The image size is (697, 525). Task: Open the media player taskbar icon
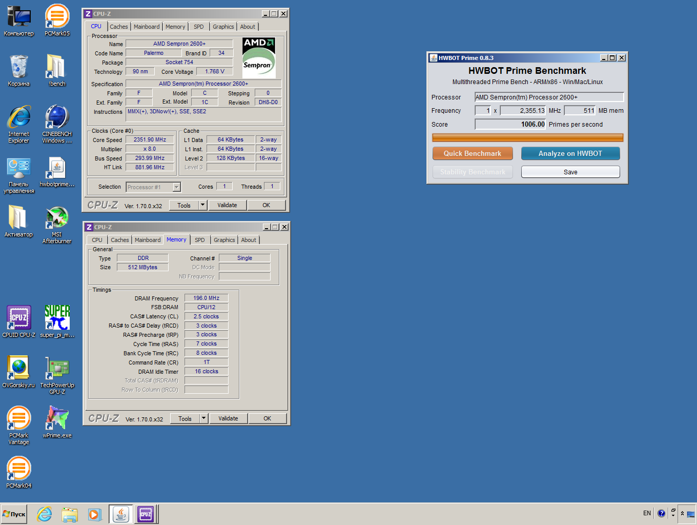pos(94,514)
